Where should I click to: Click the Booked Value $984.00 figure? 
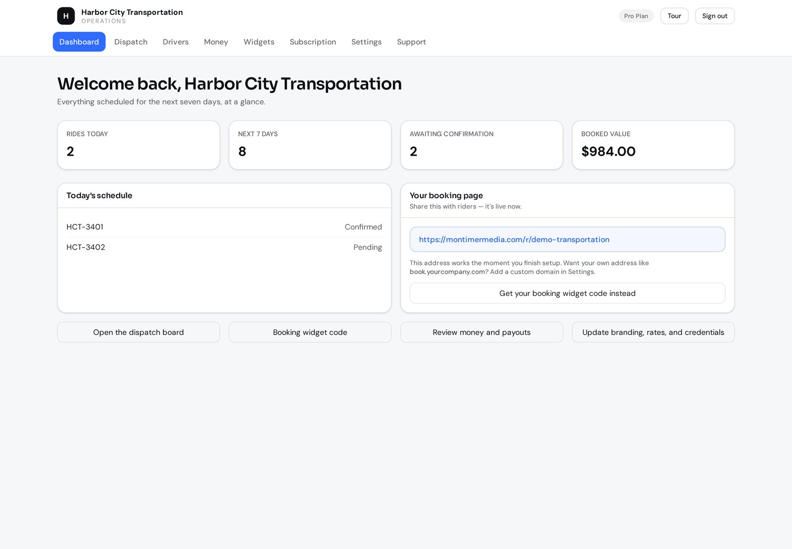pyautogui.click(x=608, y=151)
